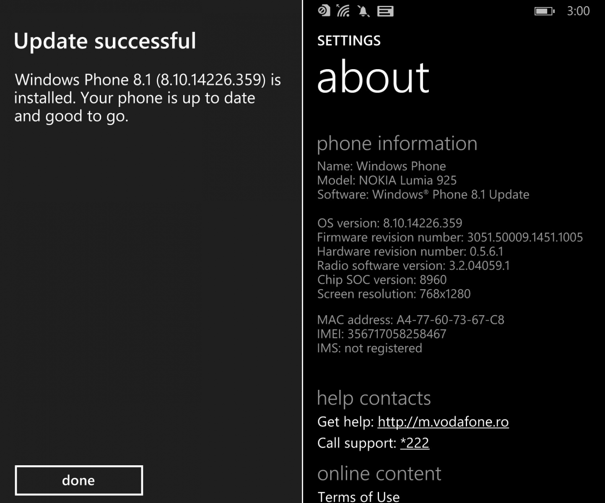Viewport: 605px width, 503px height.
Task: Select "Hardware revision number: 0.5.6.1" line
Action: [410, 251]
